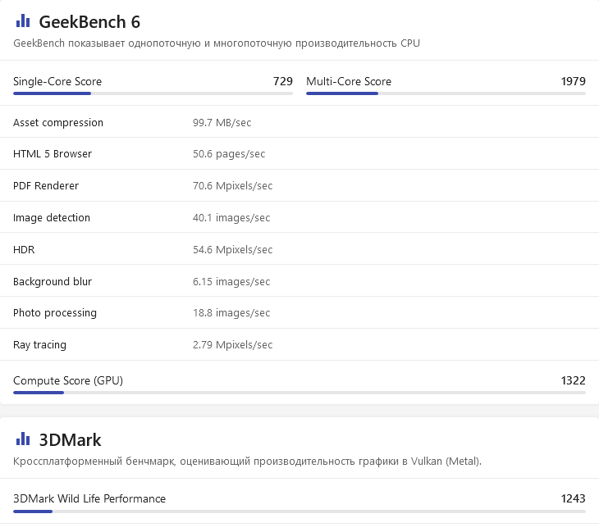Screen dimensions: 599x532
Task: Click the Compute Score (GPU) label
Action: [x=68, y=380]
